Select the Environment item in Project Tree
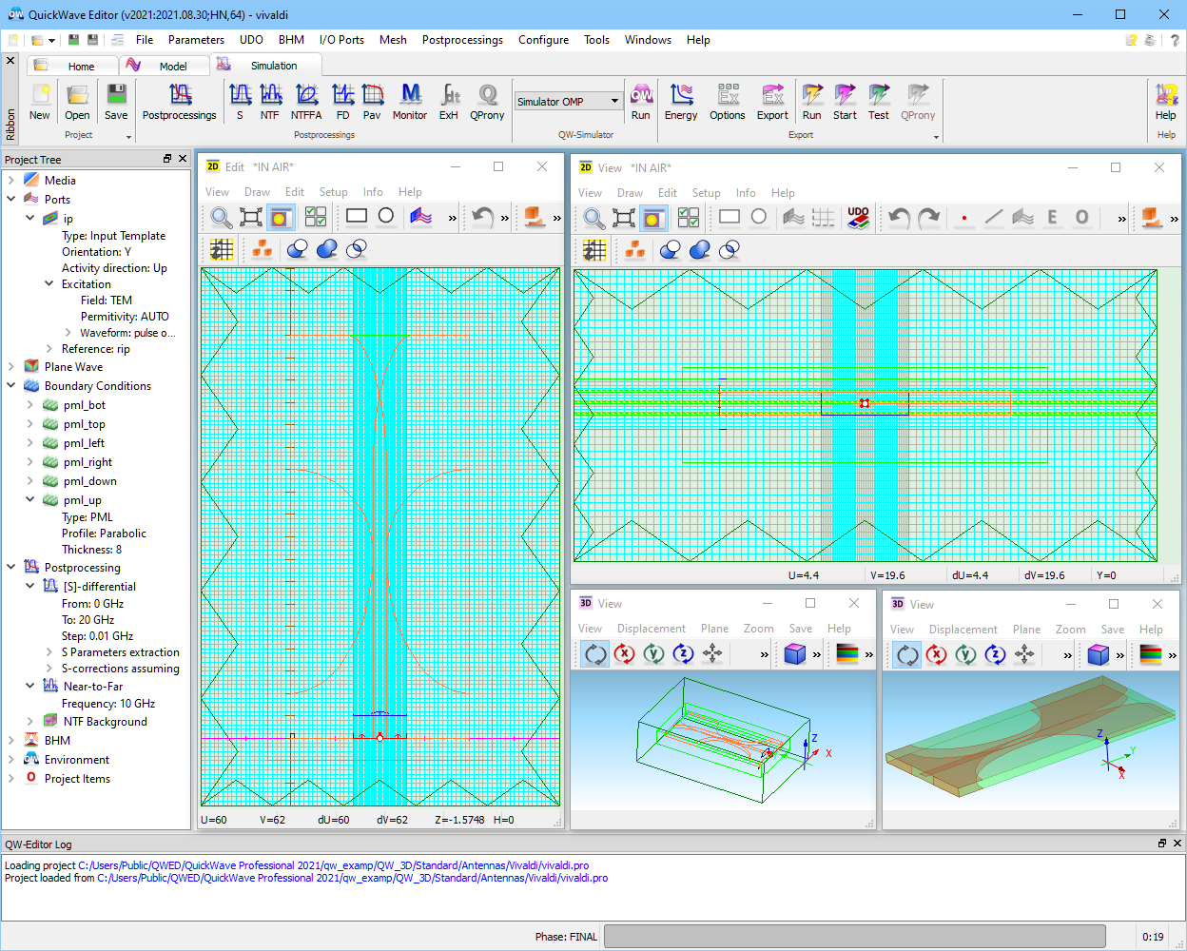This screenshot has width=1187, height=951. (77, 760)
